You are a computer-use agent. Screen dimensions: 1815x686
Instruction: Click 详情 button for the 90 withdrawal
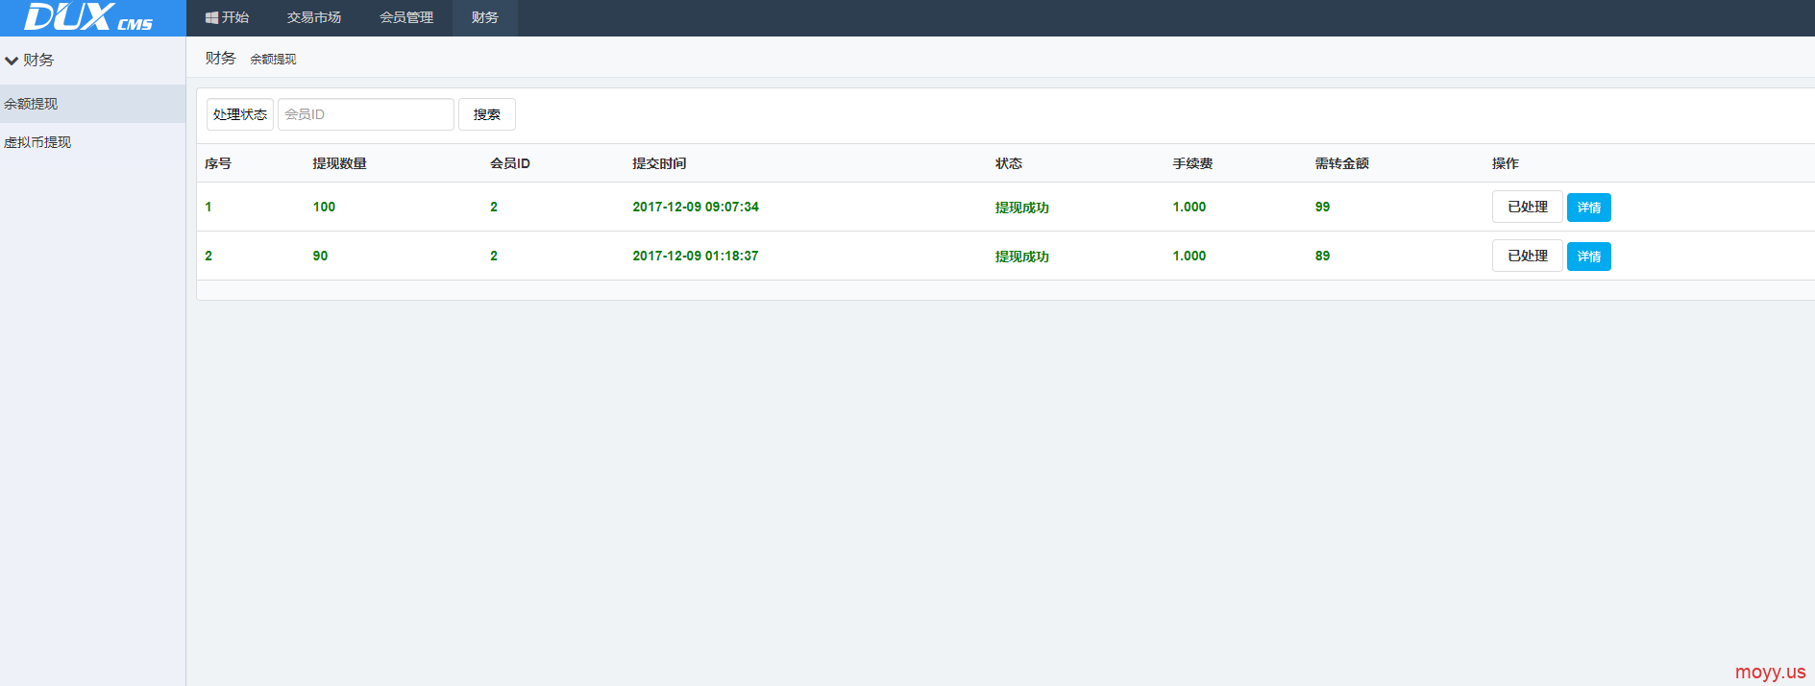1589,257
